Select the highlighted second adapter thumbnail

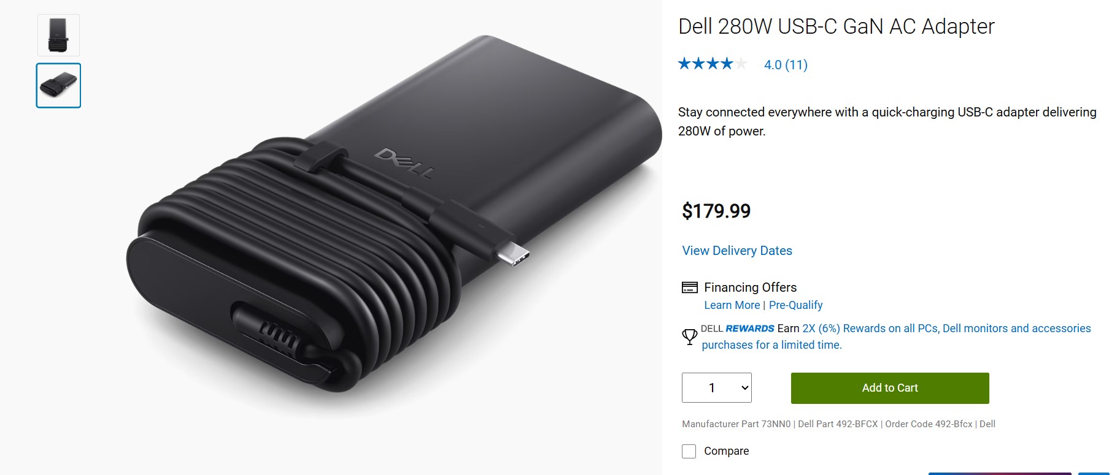pyautogui.click(x=58, y=86)
